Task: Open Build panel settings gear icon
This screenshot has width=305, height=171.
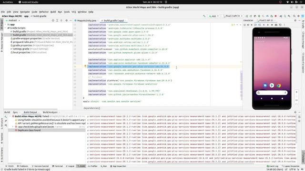Action: pos(295,112)
